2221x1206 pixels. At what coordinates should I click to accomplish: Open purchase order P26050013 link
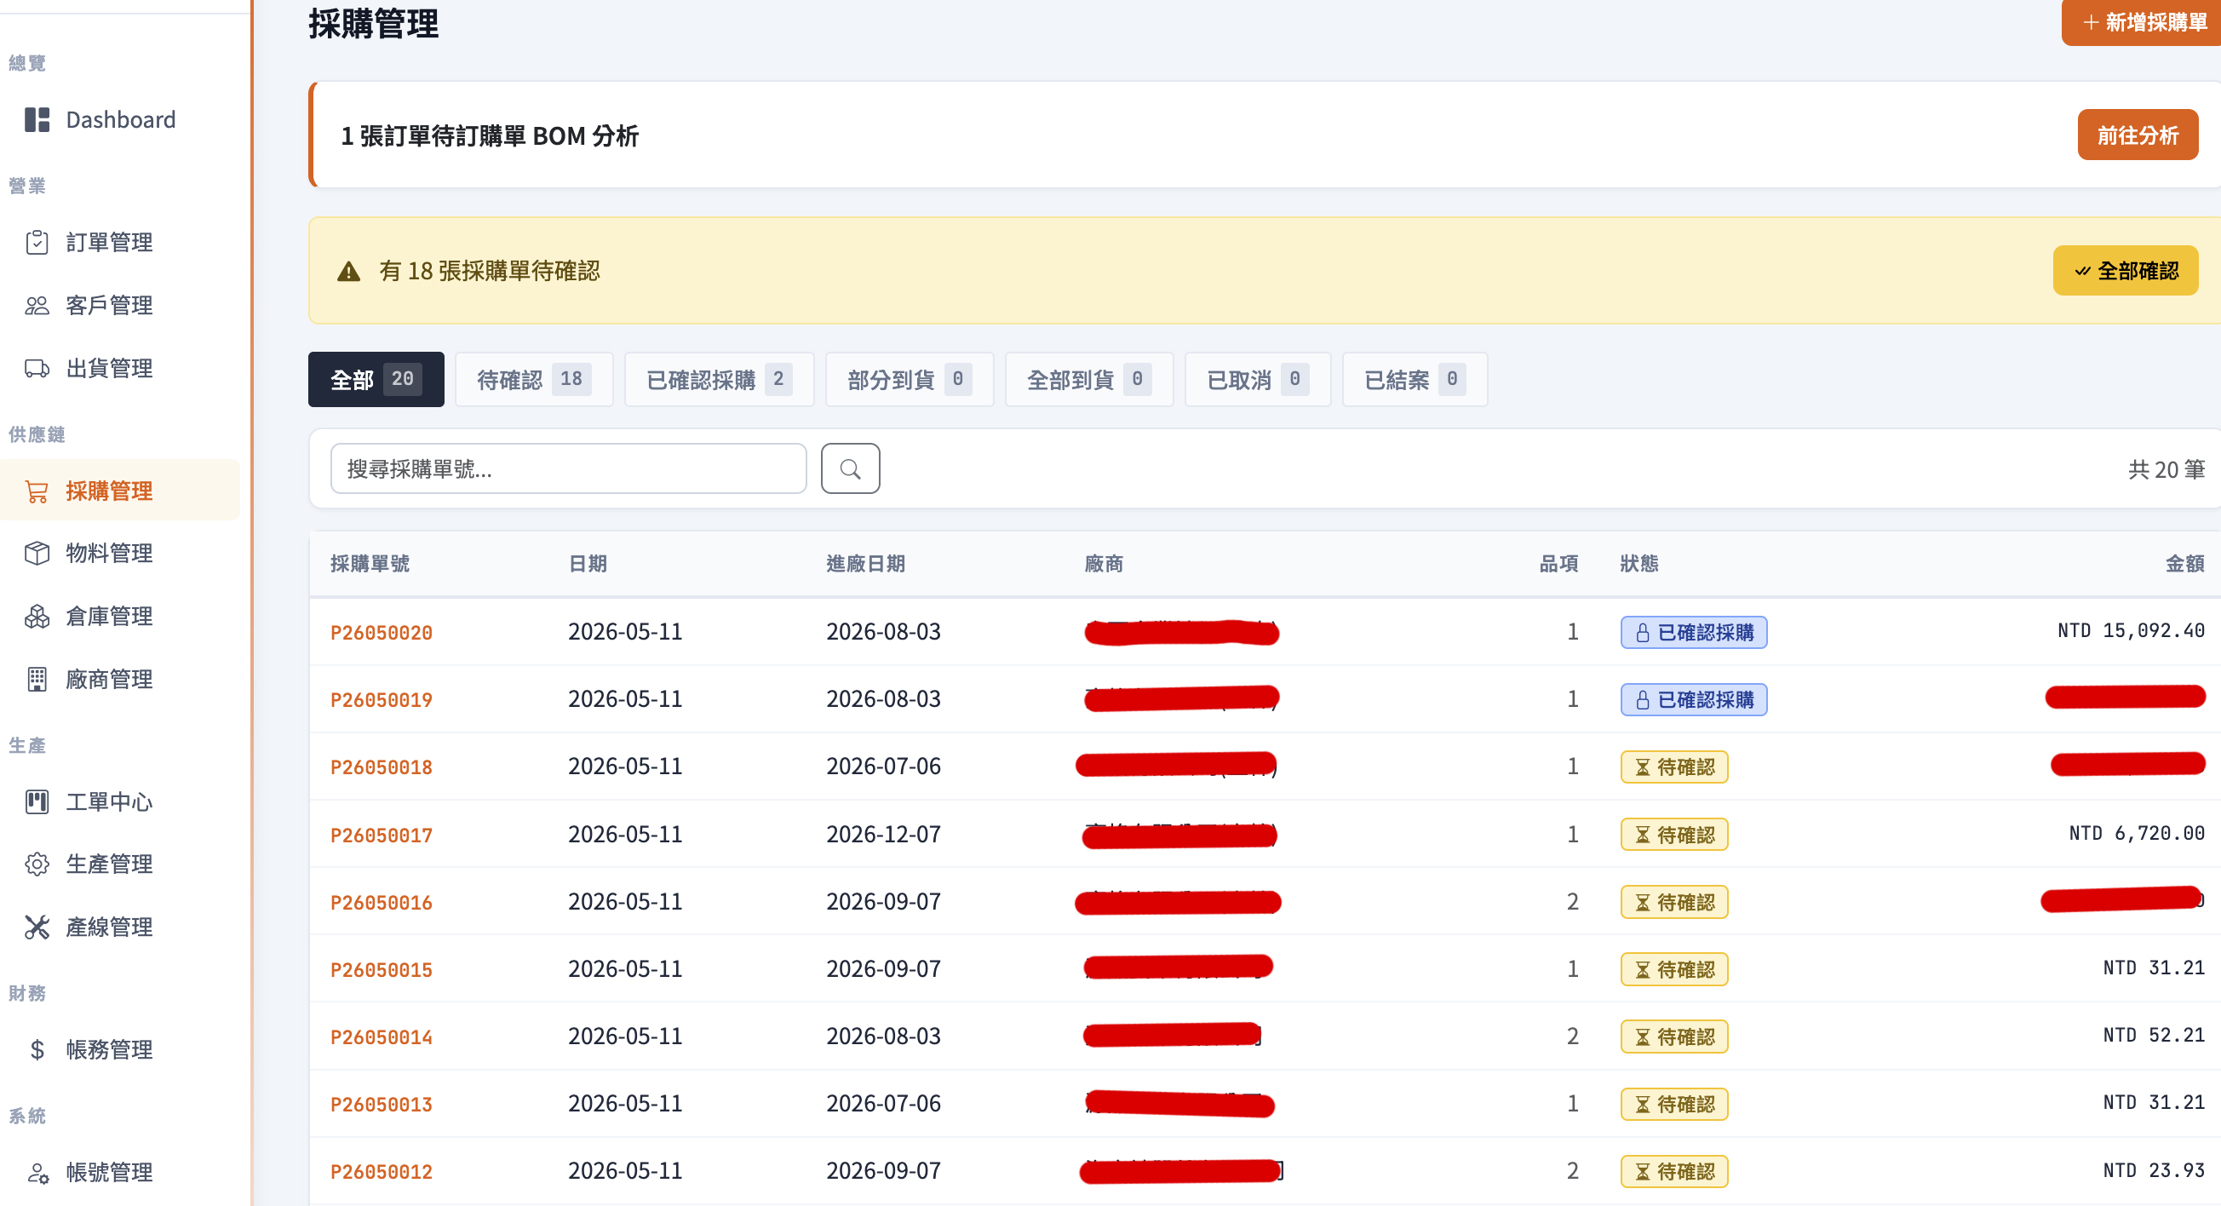tap(381, 1105)
